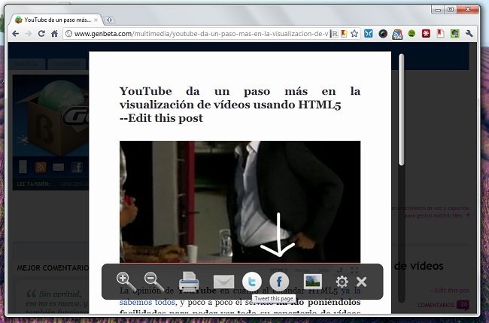Screen dimensions: 489x323
Task: Open reader settings gear icon
Action: [x=342, y=282]
